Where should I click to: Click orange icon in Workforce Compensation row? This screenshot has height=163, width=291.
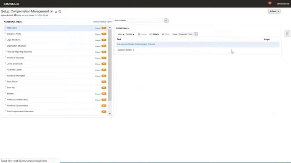104,105
